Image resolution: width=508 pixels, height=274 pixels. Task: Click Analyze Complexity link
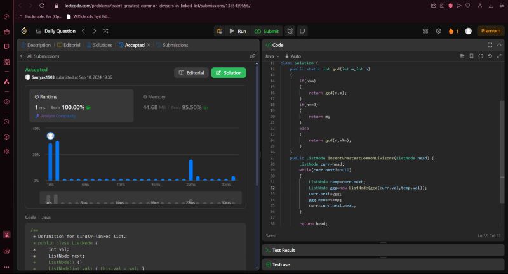click(x=55, y=116)
